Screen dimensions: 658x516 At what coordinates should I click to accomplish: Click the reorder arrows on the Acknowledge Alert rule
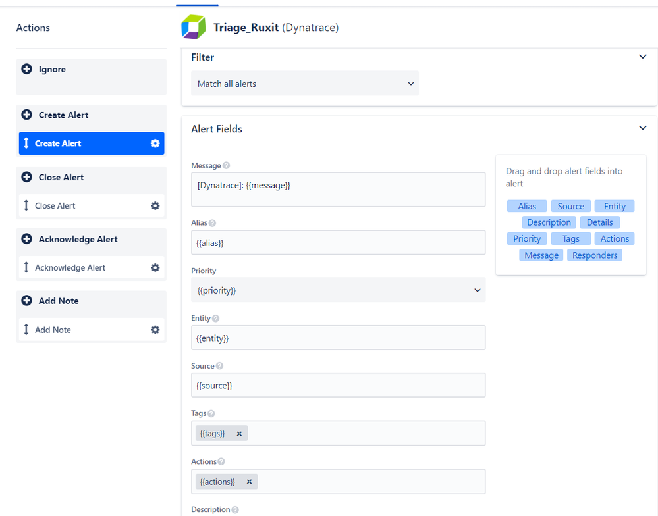pyautogui.click(x=26, y=267)
